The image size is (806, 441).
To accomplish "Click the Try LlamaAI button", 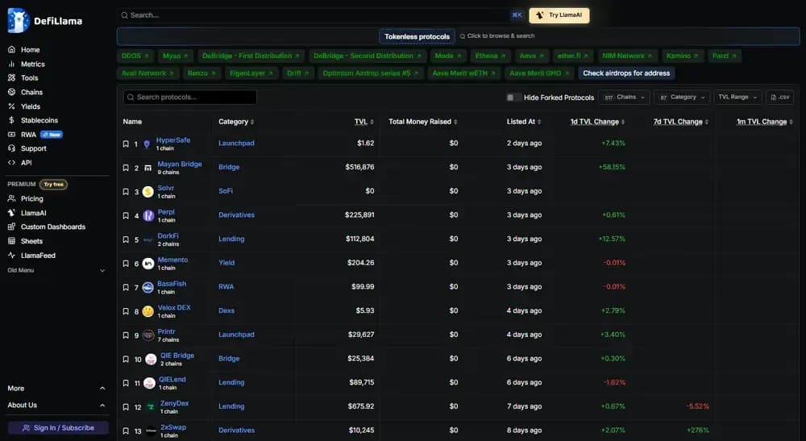I will coord(559,15).
